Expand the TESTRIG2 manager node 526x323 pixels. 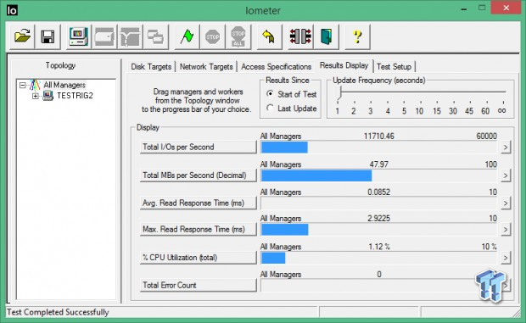point(36,96)
